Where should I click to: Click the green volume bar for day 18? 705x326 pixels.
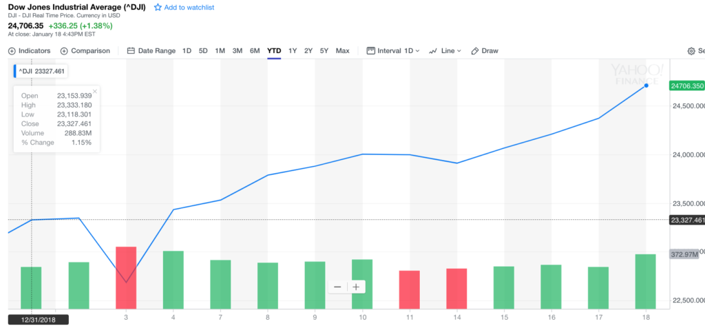coord(645,281)
